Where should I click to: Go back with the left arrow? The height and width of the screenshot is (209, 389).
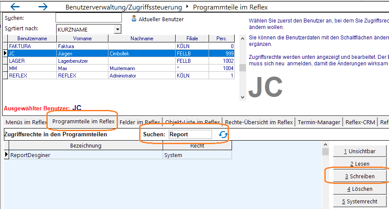pos(15,6)
